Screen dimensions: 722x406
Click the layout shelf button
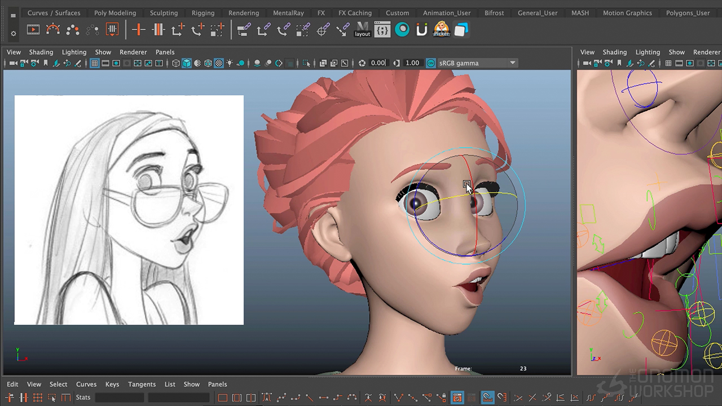362,30
